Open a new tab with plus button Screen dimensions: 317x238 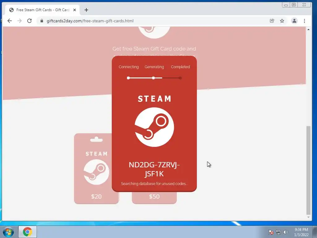click(86, 10)
